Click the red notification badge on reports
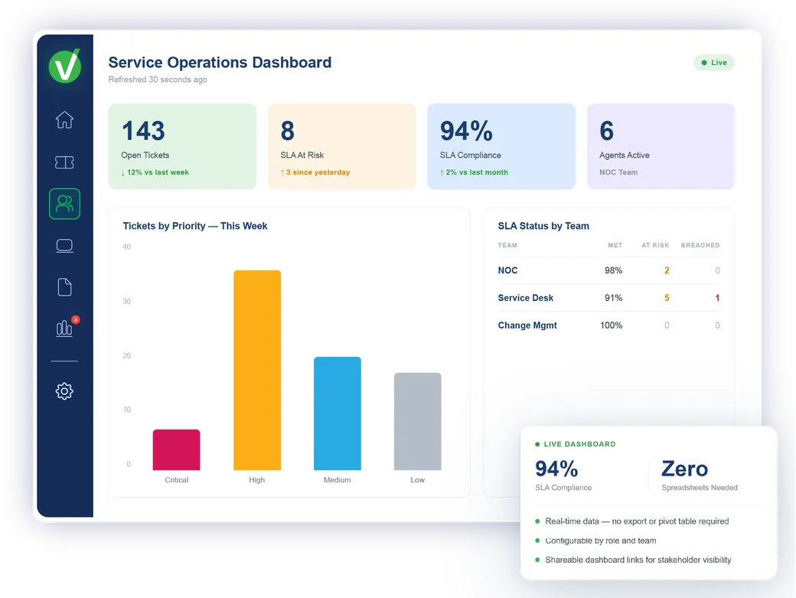 (76, 319)
